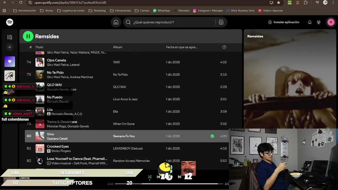Screen dimensions: 338x190
Task: Skip to the previous track
Action: pos(158,177)
